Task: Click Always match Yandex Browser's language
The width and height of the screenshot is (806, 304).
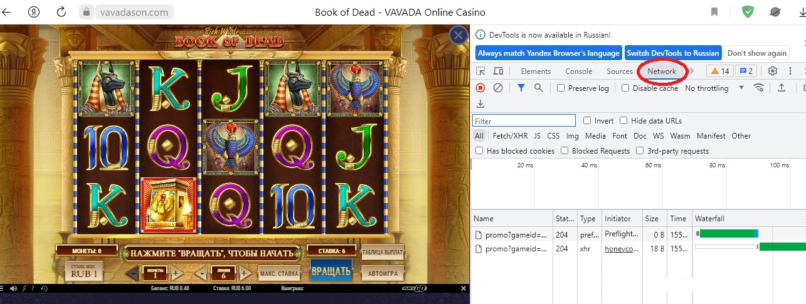Action: tap(549, 53)
